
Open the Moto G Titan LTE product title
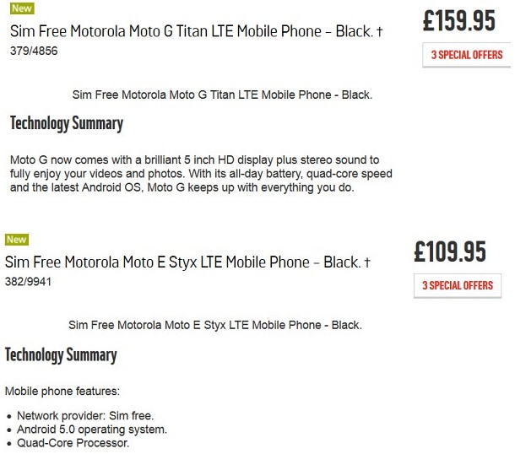click(x=191, y=32)
